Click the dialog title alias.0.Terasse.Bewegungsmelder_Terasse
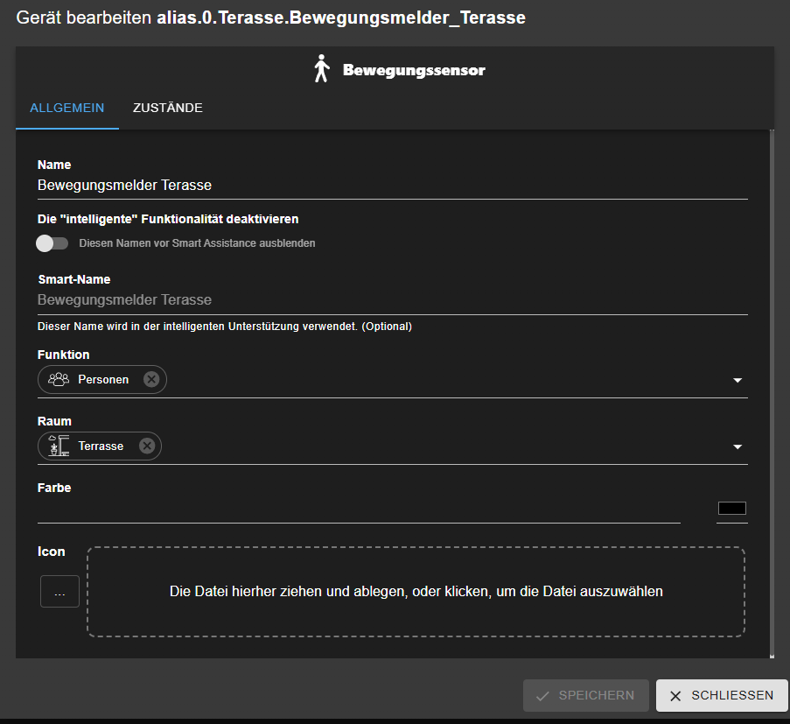This screenshot has height=724, width=790. point(341,18)
